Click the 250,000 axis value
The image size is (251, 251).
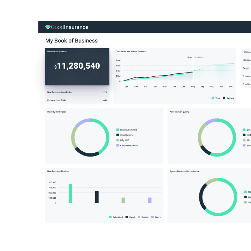pyautogui.click(x=52, y=193)
